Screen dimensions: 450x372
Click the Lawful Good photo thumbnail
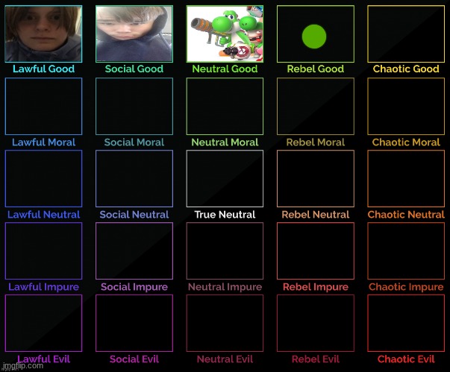(43, 34)
